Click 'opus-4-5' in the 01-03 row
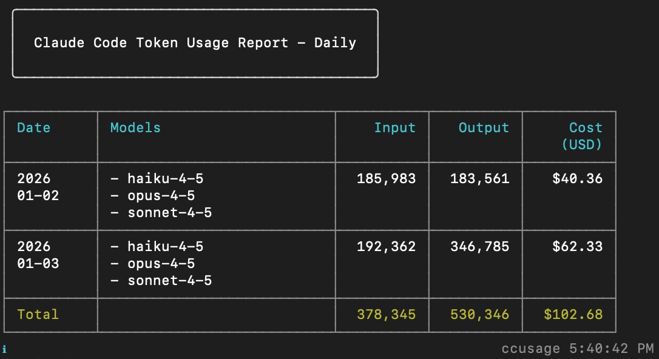 click(x=161, y=264)
